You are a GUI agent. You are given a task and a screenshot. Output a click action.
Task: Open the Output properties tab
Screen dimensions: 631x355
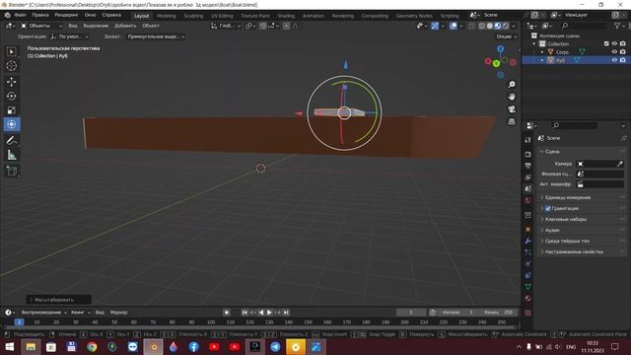528,166
